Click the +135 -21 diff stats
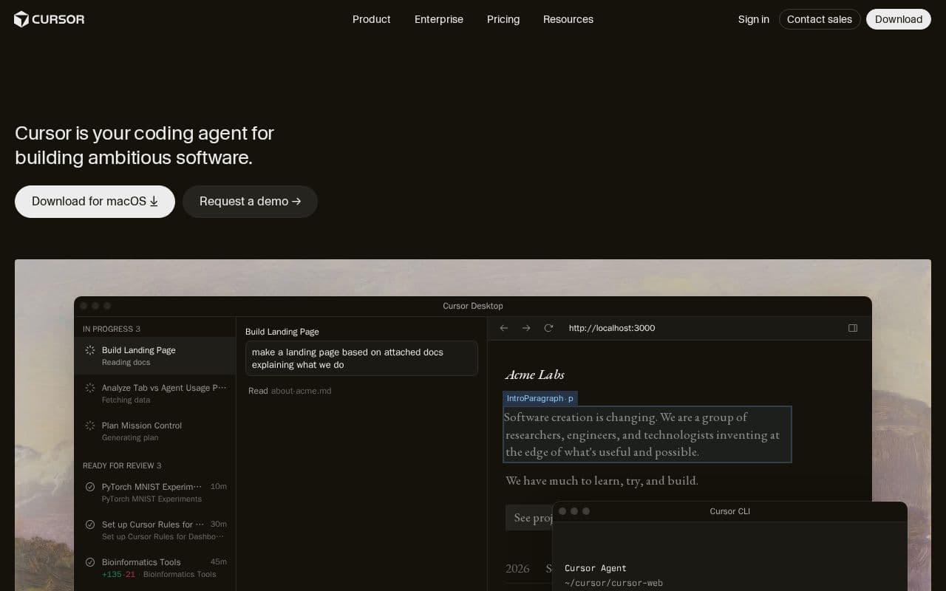The image size is (946, 591). tap(118, 575)
